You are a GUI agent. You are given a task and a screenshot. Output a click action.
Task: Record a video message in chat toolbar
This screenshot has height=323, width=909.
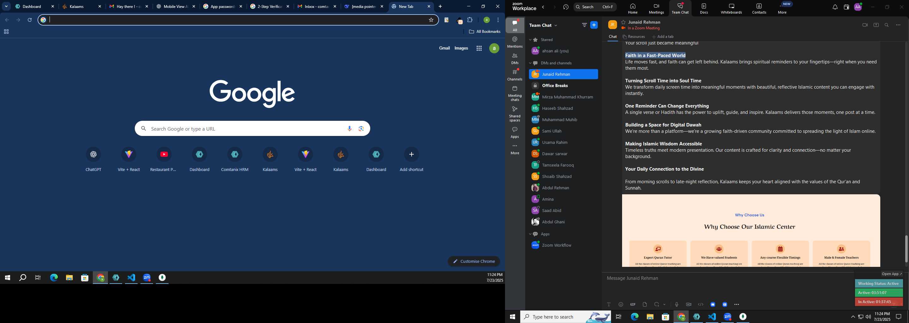click(x=688, y=304)
